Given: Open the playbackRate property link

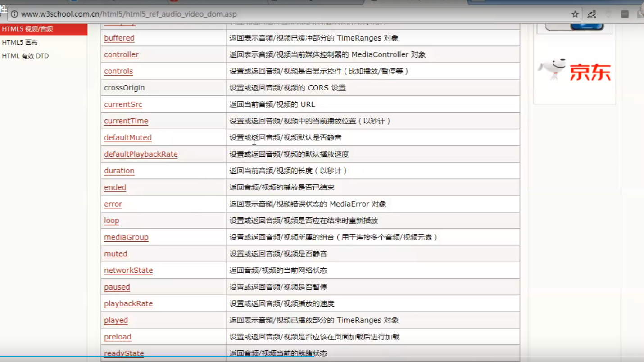Looking at the screenshot, I should tap(128, 303).
